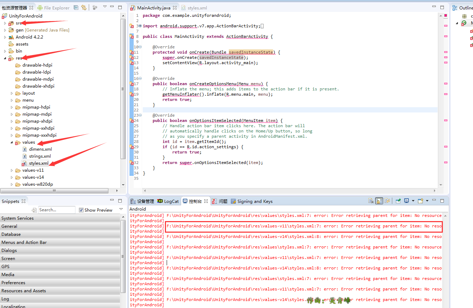Open package explorer view menu triangle
This screenshot has width=473, height=308.
(x=105, y=7)
